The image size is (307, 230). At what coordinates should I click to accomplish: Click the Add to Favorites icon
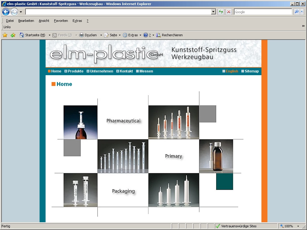(x=13, y=35)
